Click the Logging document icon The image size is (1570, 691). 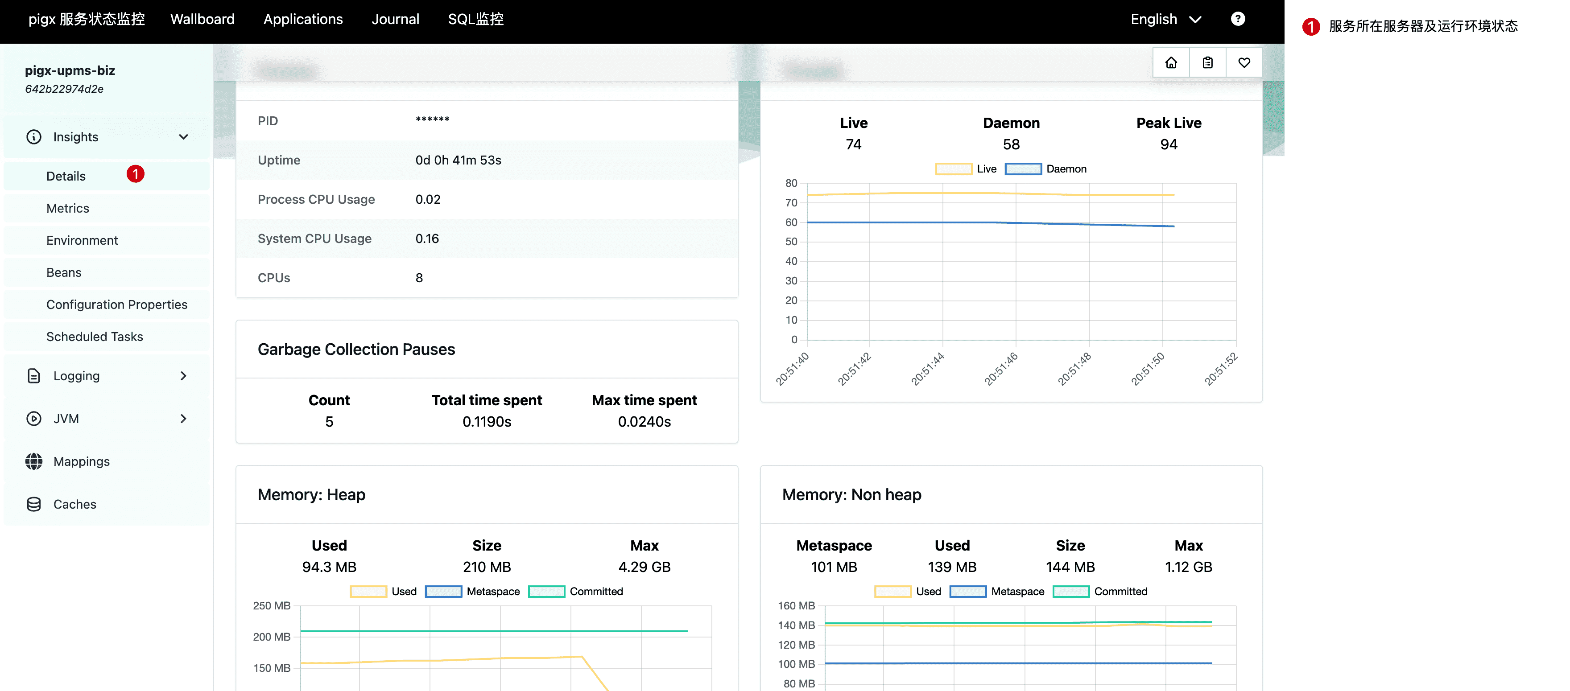point(34,376)
